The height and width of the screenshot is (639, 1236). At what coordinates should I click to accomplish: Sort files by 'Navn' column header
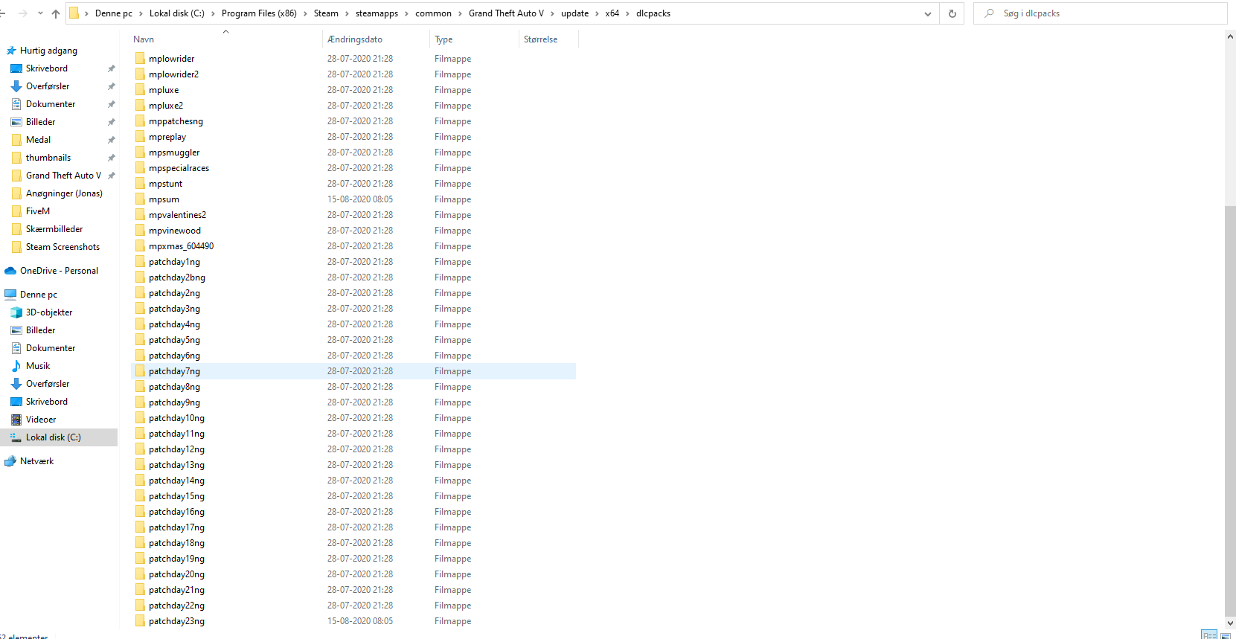(144, 39)
